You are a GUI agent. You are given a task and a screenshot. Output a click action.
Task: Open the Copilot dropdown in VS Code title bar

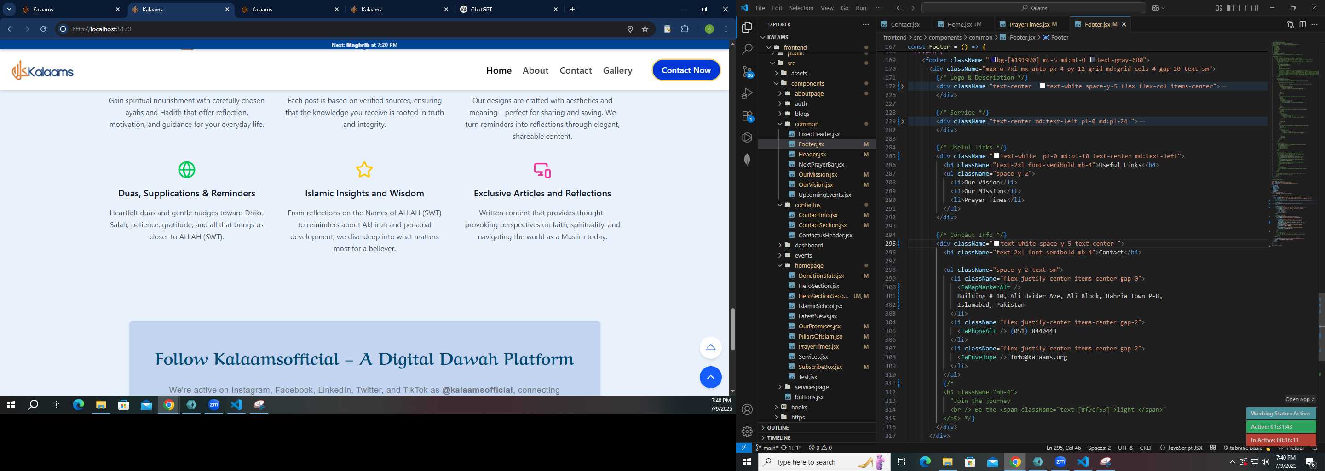[1164, 8]
